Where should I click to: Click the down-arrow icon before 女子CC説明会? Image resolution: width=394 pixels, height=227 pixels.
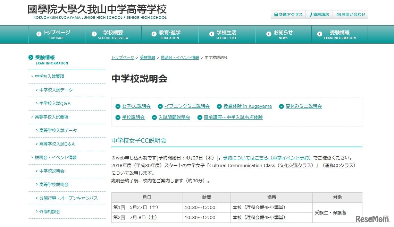tap(118, 106)
